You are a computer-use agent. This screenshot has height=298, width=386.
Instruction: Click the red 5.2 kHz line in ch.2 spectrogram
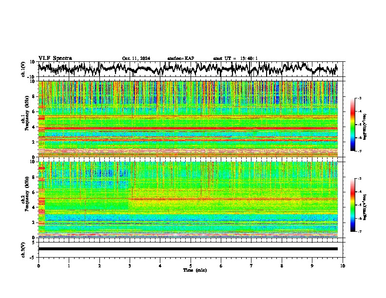point(188,199)
